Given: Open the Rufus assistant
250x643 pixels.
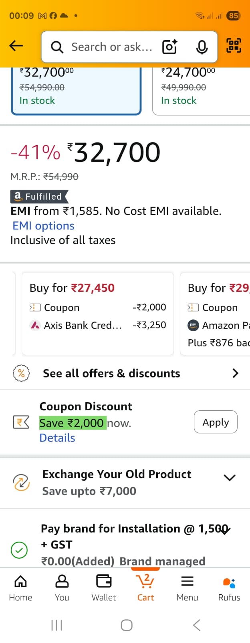Looking at the screenshot, I should 229,588.
